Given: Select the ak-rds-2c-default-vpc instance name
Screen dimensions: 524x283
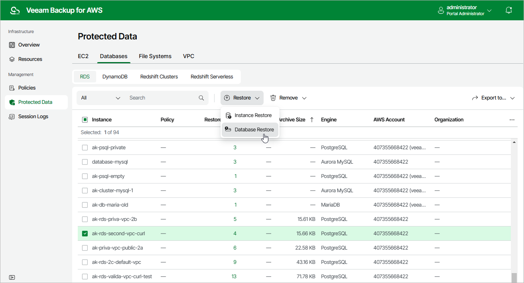Looking at the screenshot, I should [x=116, y=262].
